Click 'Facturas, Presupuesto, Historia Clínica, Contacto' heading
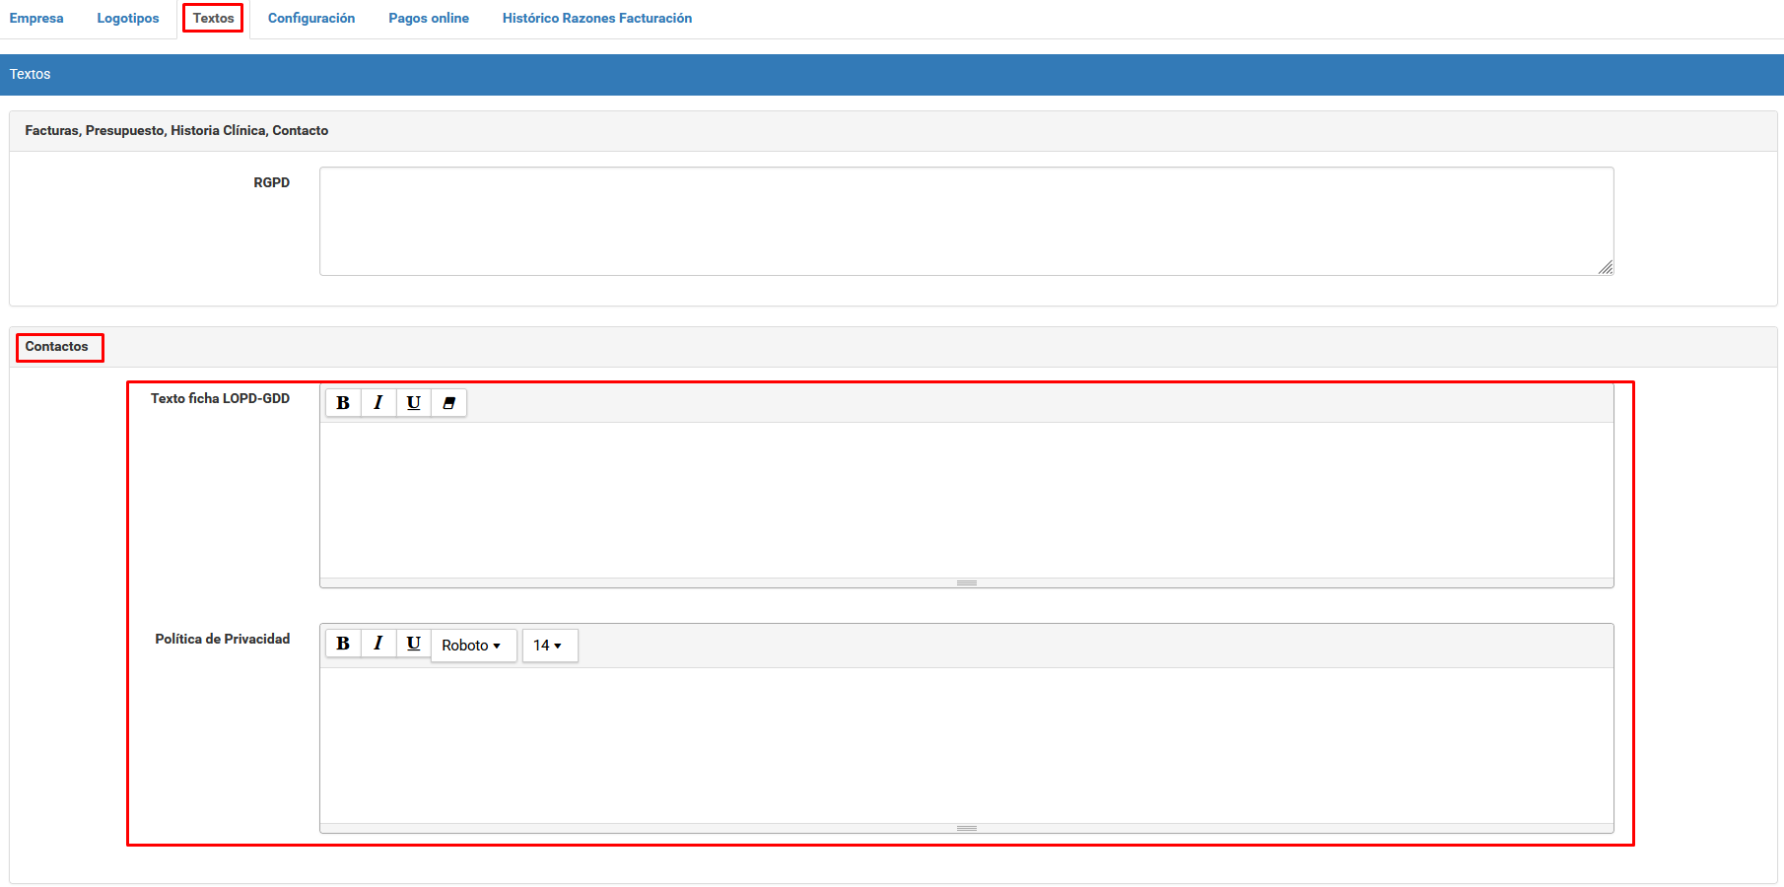Screen dimensions: 1784x887 (176, 130)
